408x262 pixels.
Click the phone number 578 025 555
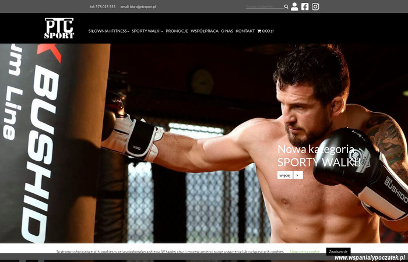[x=105, y=7]
